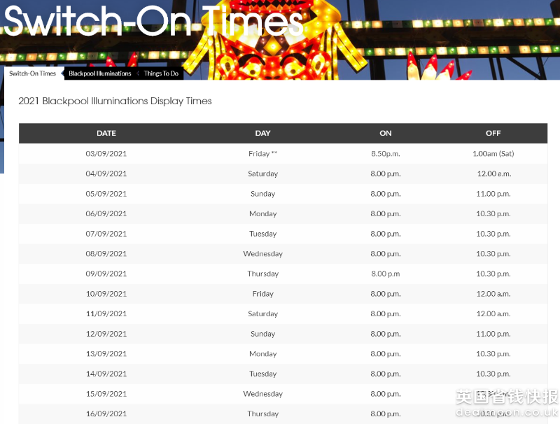Click Wednesday in the 15/09/2021 row
The image size is (560, 424).
(x=263, y=394)
